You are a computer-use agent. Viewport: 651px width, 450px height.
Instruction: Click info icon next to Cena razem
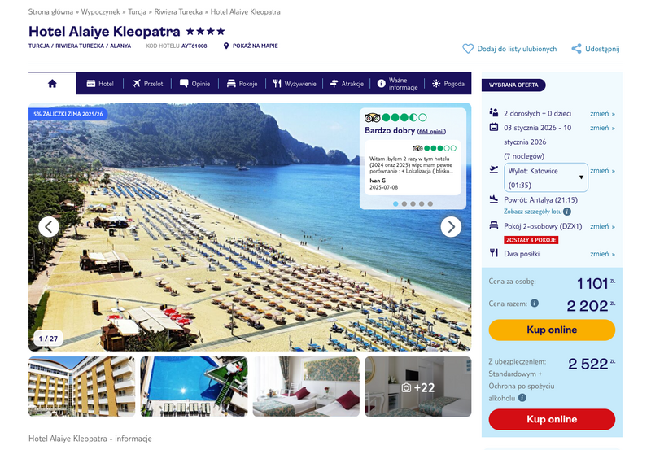[x=535, y=303]
